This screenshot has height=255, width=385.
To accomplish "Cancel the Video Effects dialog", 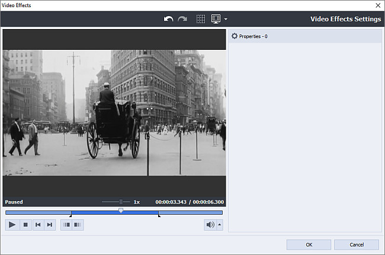I will 357,245.
